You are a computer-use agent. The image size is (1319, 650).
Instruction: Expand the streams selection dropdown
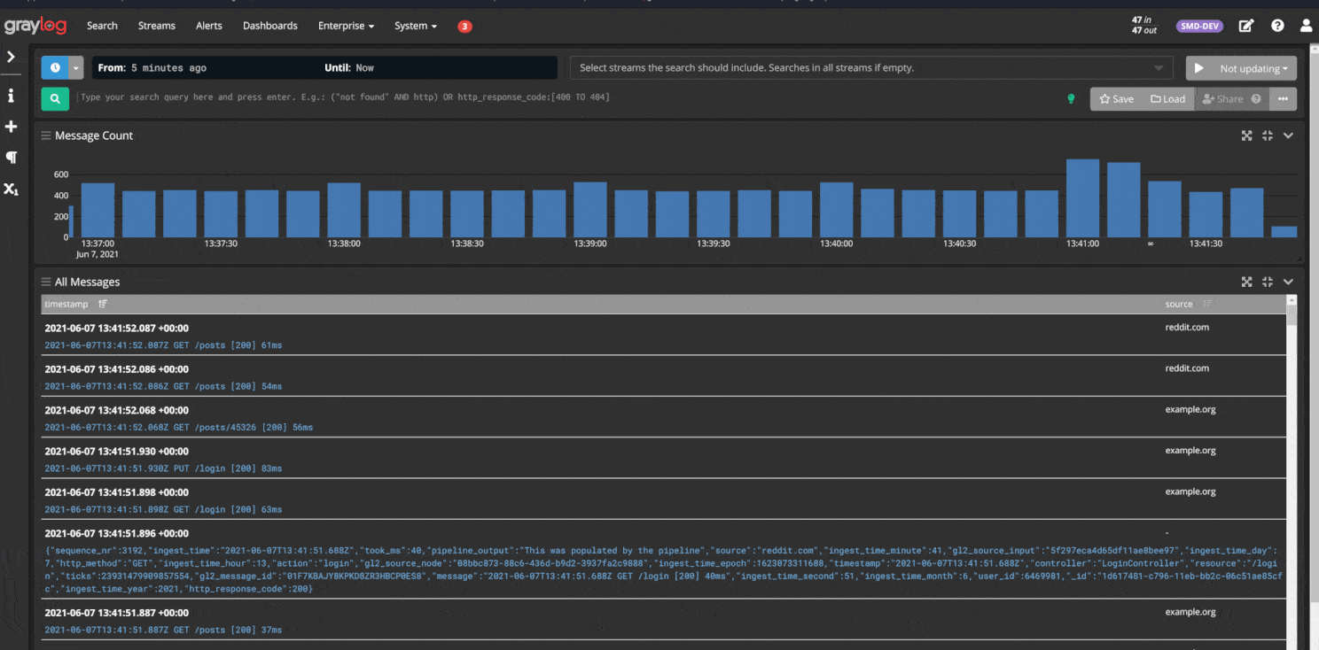click(x=1158, y=68)
